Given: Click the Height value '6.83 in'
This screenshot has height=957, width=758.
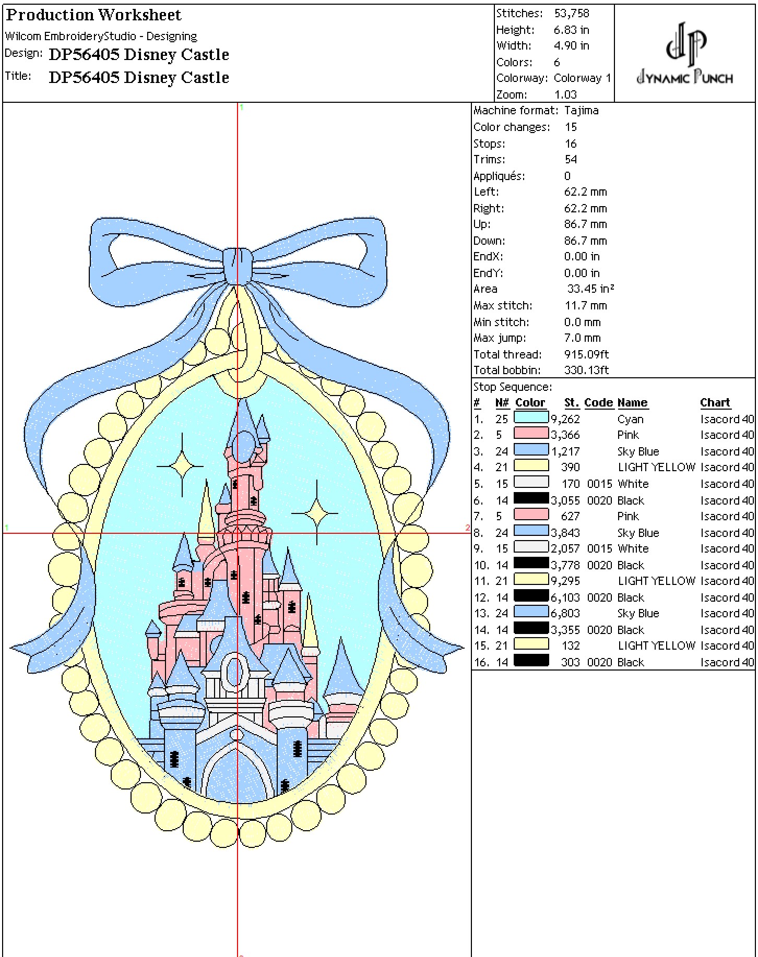Looking at the screenshot, I should pyautogui.click(x=572, y=30).
